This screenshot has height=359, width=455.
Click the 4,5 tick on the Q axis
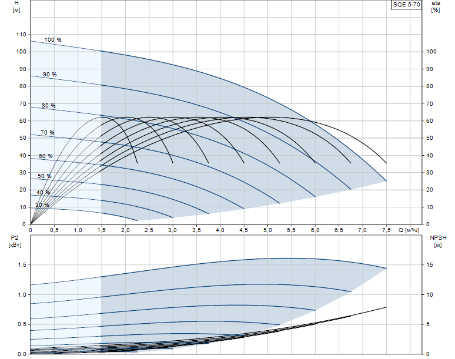tap(244, 230)
